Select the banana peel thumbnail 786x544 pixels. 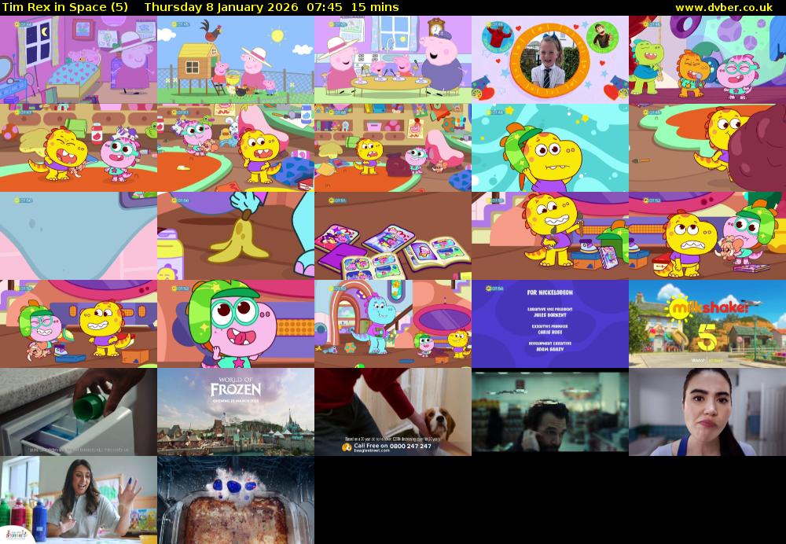pos(235,236)
